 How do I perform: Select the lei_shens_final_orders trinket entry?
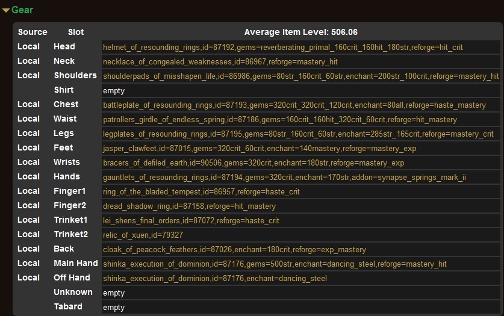pyautogui.click(x=191, y=220)
